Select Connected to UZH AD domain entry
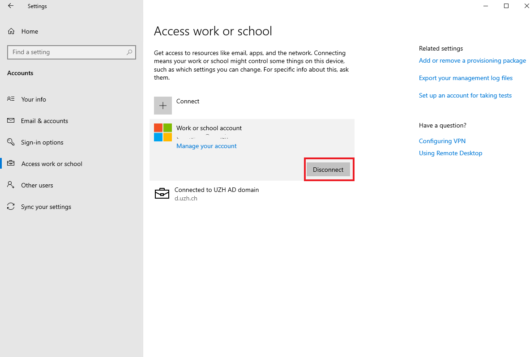Screen dimensions: 530x357 coord(217,190)
